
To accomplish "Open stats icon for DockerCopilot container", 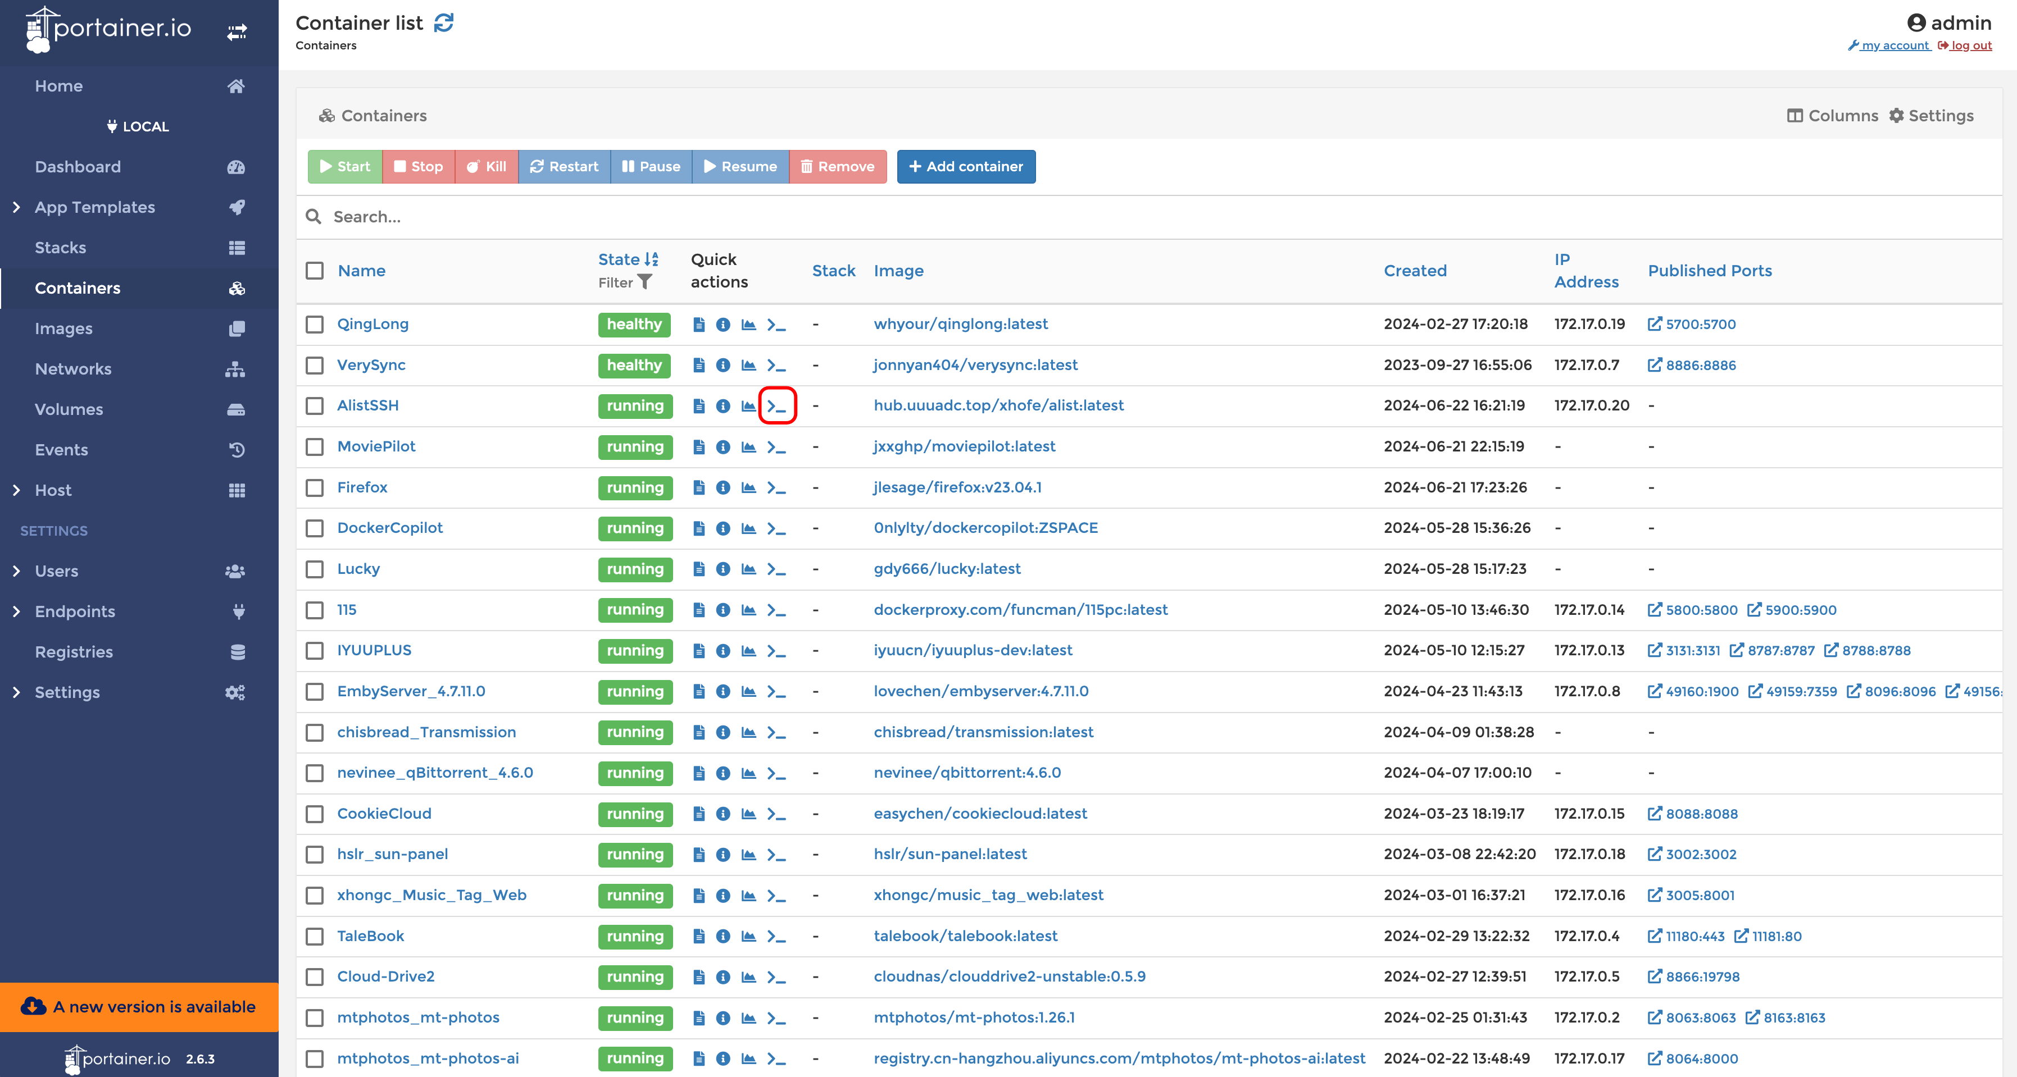I will click(x=748, y=528).
